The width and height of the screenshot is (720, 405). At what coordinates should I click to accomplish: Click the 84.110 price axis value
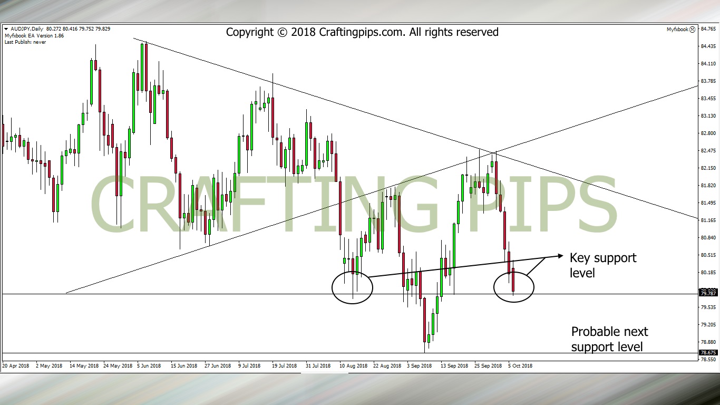(x=708, y=64)
